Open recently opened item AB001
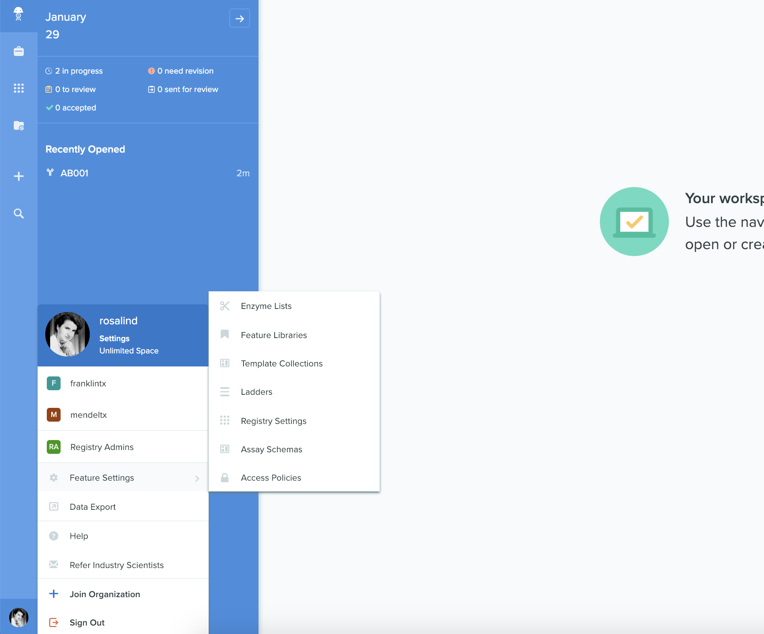This screenshot has width=764, height=634. coord(148,173)
